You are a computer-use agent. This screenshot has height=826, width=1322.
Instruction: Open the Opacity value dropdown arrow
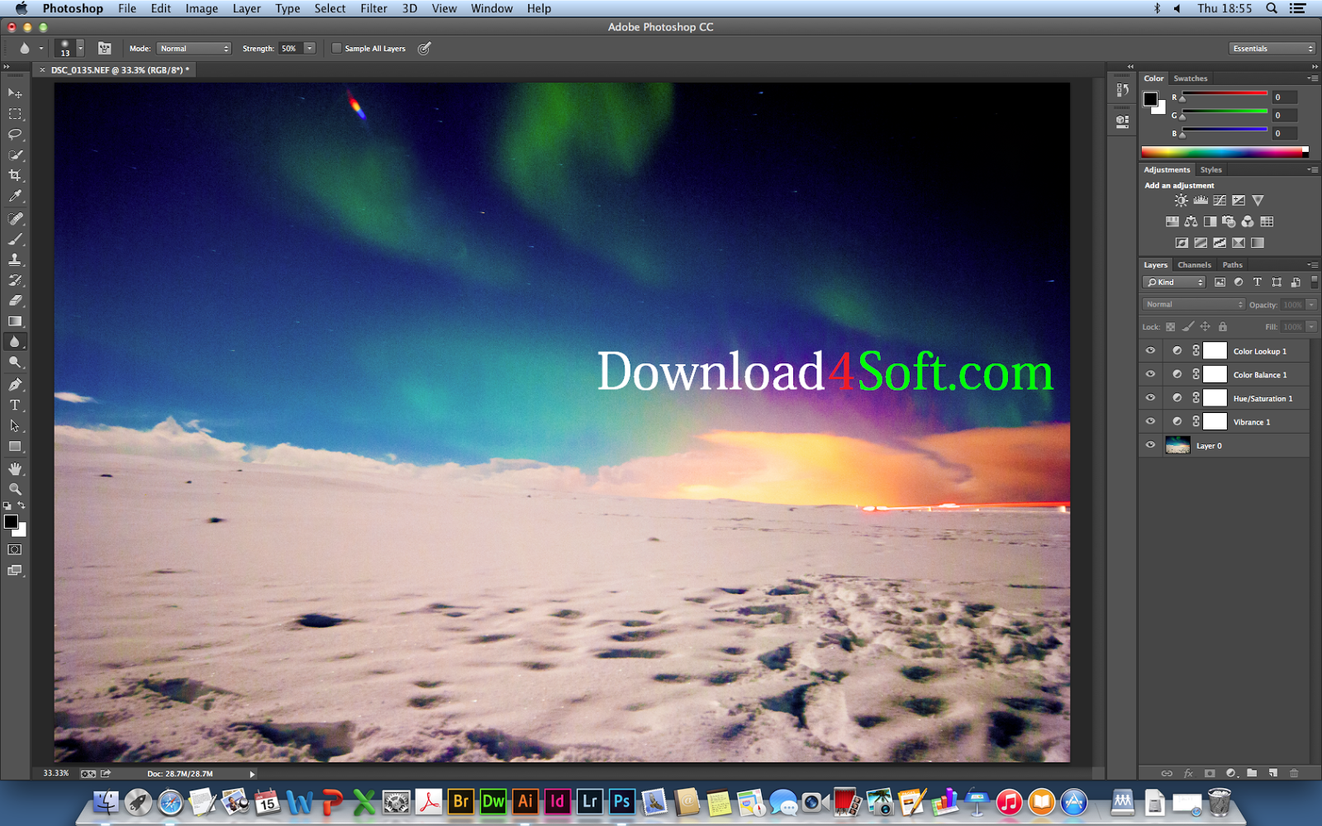coord(1311,305)
